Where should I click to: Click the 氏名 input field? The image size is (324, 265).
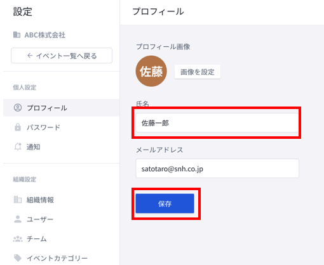click(x=217, y=123)
